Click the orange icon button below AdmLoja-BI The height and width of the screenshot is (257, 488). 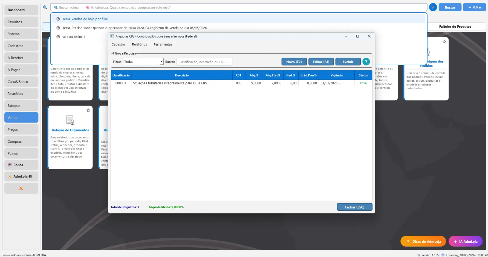21,188
